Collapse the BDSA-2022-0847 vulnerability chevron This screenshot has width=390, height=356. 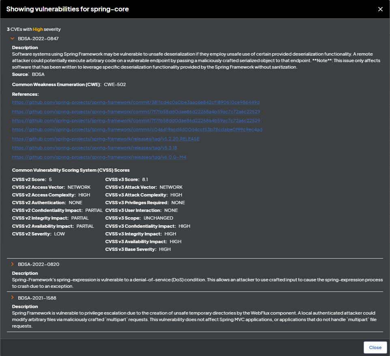[x=13, y=39]
